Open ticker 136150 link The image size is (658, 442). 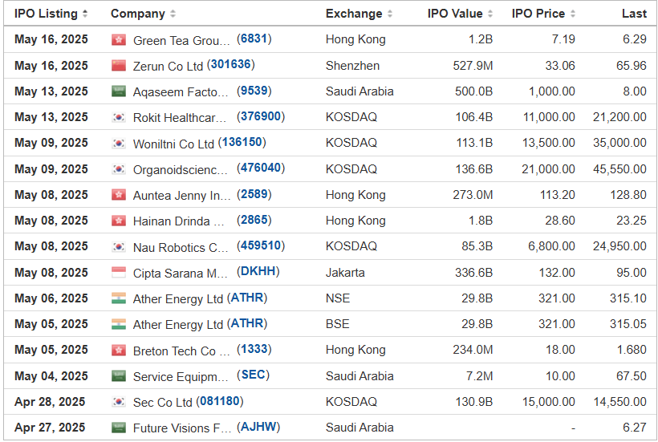(242, 142)
